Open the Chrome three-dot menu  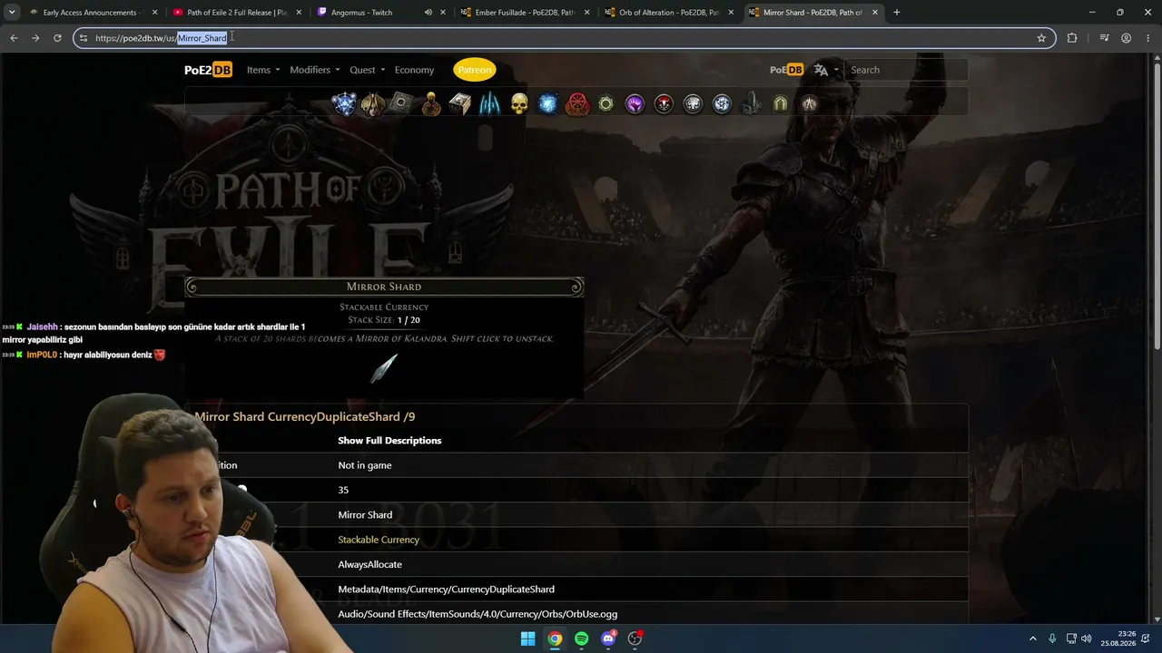pos(1147,38)
